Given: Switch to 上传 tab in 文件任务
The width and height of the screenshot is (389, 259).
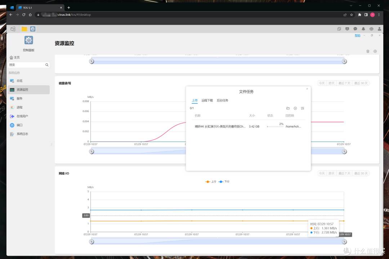Looking at the screenshot, I should (195, 100).
